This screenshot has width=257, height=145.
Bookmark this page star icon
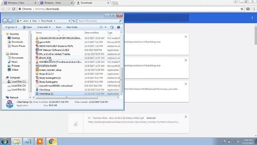pyautogui.click(x=242, y=9)
